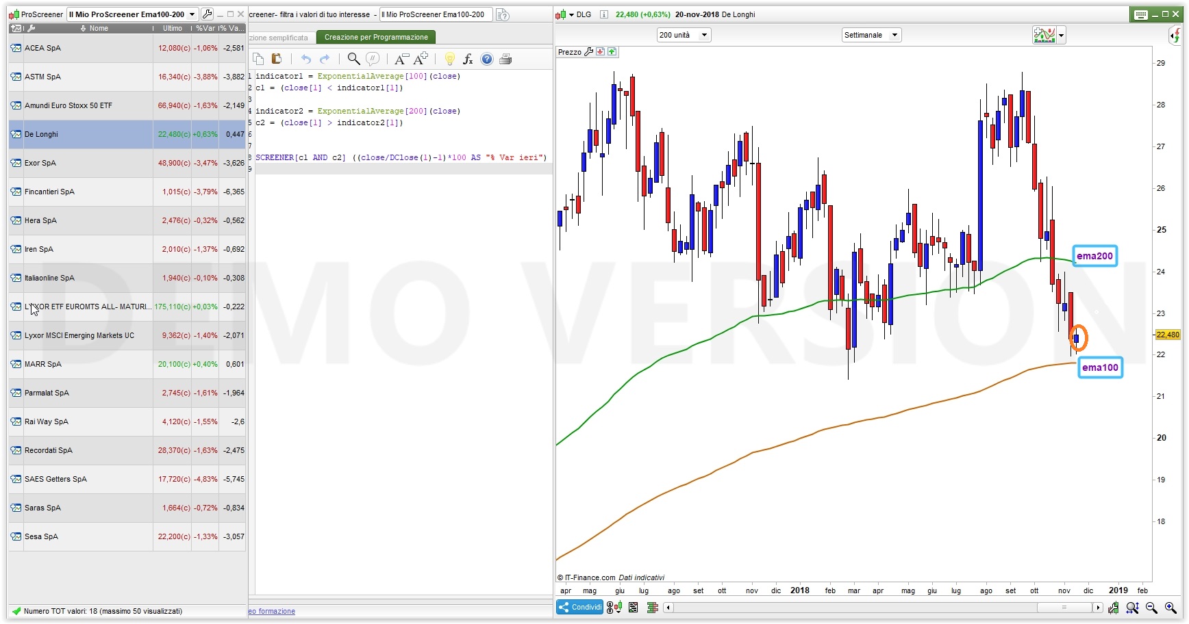Switch to the Creazione per Programmazione tab
This screenshot has width=1189, height=624.
(x=376, y=37)
